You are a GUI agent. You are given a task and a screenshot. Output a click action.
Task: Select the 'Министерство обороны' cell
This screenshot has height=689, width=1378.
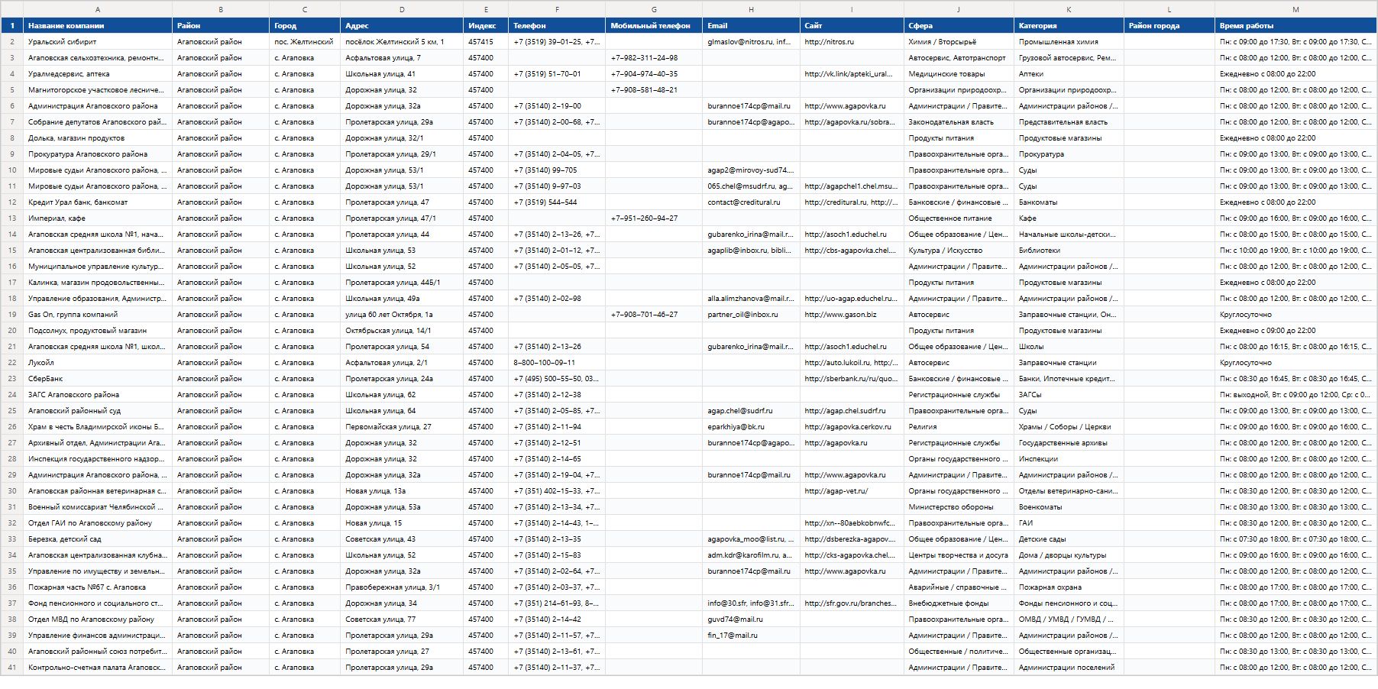959,507
